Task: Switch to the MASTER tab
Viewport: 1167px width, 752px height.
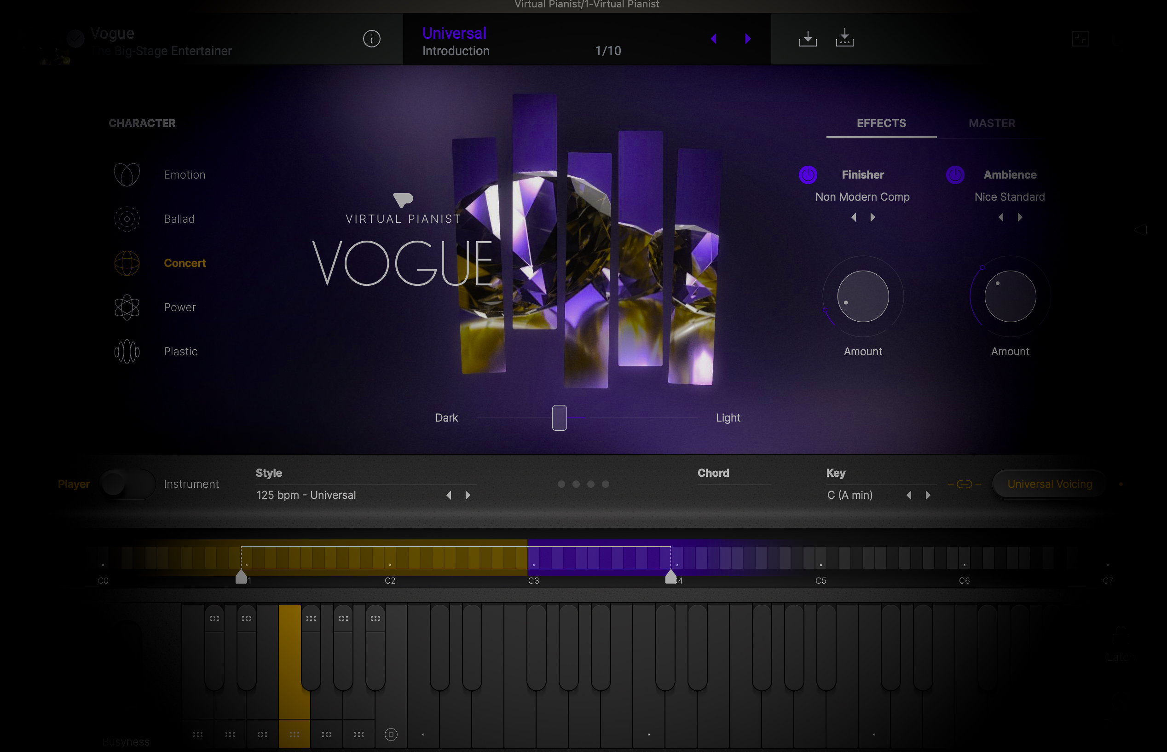Action: point(992,123)
